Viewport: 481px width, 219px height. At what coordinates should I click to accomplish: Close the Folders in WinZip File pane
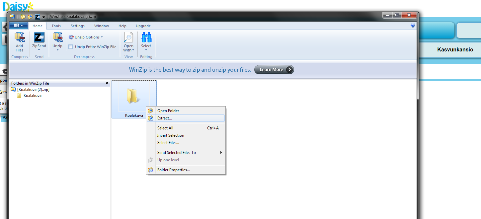(107, 83)
